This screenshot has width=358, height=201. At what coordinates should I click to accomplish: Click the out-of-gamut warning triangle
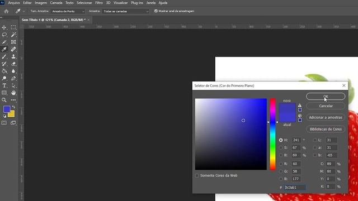(300, 106)
